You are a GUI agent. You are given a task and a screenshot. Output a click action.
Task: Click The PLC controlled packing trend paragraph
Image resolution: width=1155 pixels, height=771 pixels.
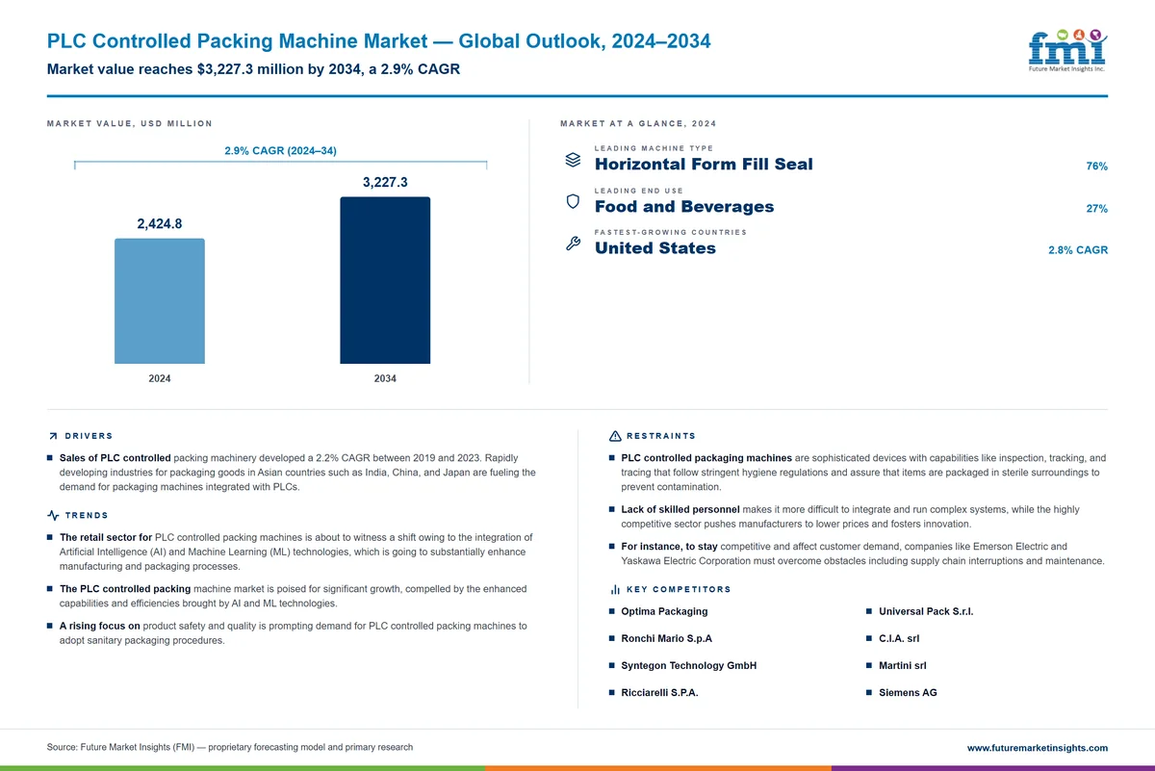[293, 596]
